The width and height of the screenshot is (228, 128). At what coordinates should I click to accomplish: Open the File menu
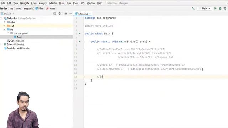point(3,3)
